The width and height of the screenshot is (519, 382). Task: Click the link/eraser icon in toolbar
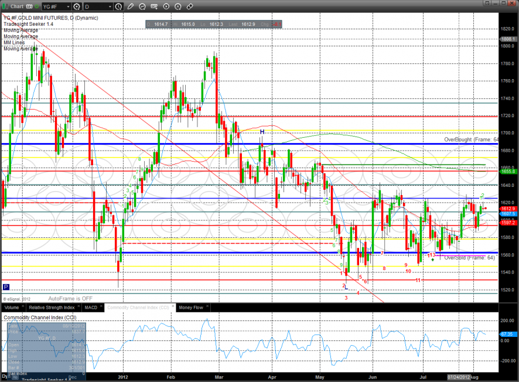189,6
